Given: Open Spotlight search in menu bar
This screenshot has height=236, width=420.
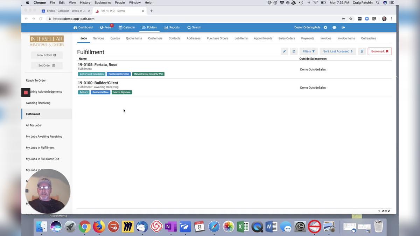Looking at the screenshot, I should click(378, 2).
